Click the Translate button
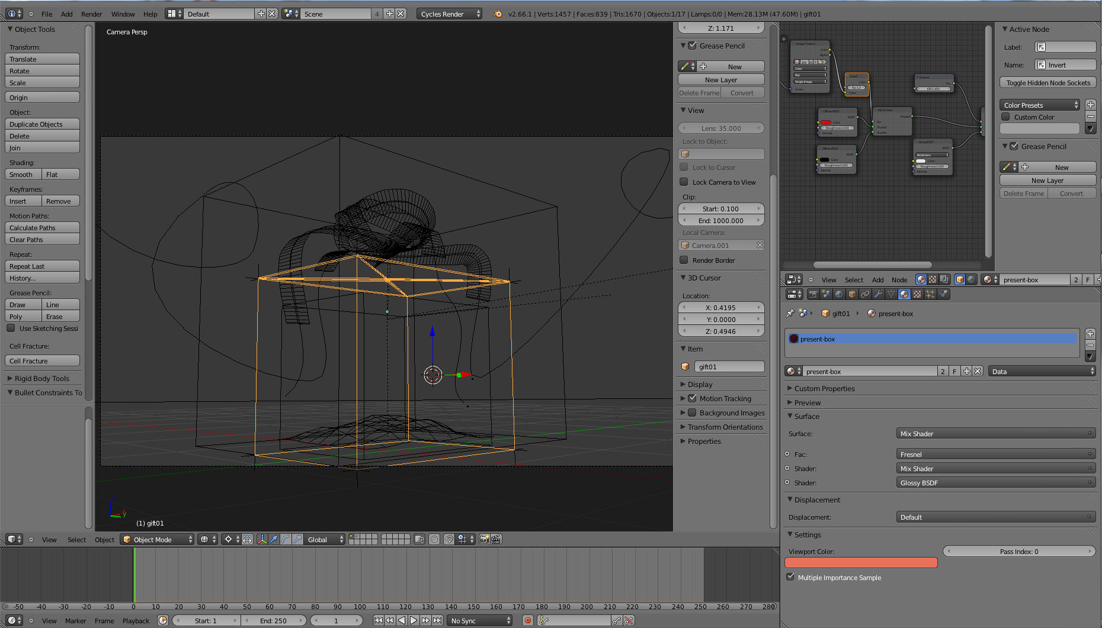 42,59
